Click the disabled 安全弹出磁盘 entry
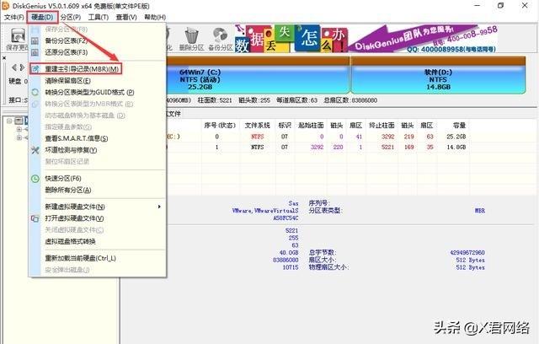Viewport: 539px width, 344px height. click(x=67, y=270)
